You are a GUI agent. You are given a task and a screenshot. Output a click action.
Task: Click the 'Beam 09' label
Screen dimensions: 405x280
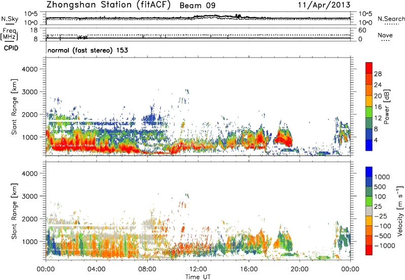pyautogui.click(x=197, y=6)
